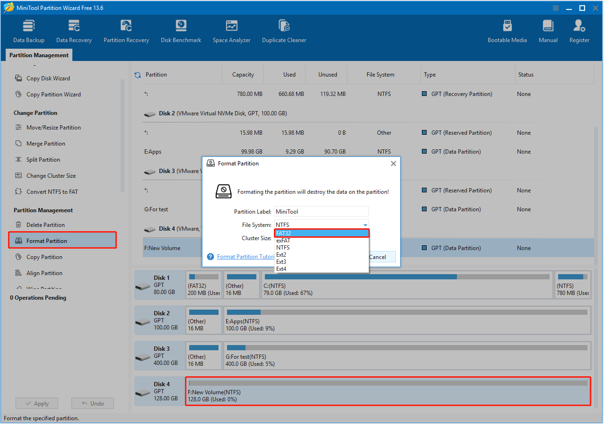The image size is (604, 424).
Task: Click Format Partition in the sidebar
Action: (x=62, y=241)
